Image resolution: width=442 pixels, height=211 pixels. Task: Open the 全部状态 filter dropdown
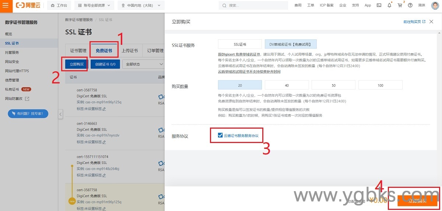(143, 64)
